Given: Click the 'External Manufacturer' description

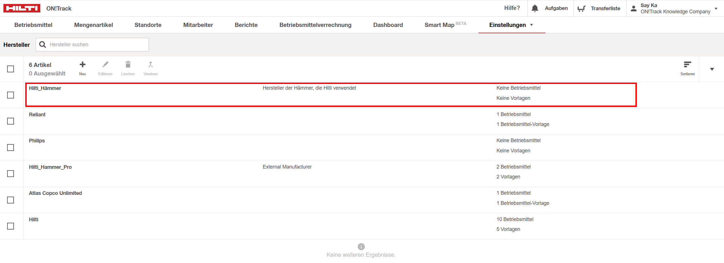Looking at the screenshot, I should pos(287,167).
